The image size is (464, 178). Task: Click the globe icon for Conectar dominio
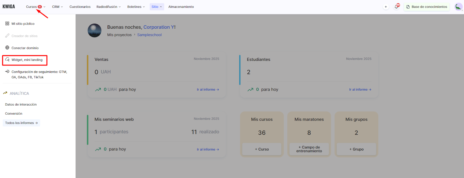point(7,48)
